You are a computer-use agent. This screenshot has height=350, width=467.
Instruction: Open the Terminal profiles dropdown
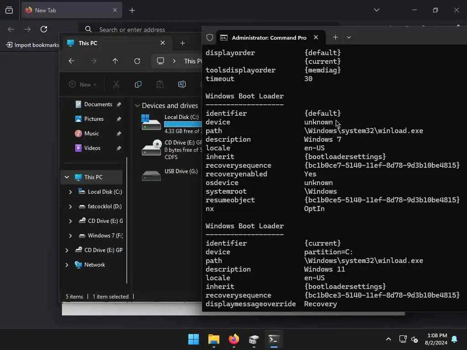click(x=349, y=37)
